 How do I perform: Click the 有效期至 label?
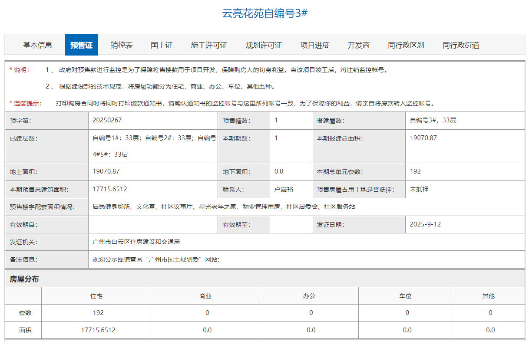tap(237, 225)
